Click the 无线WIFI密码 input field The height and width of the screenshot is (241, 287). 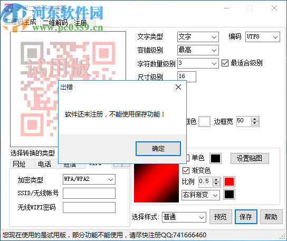point(89,207)
